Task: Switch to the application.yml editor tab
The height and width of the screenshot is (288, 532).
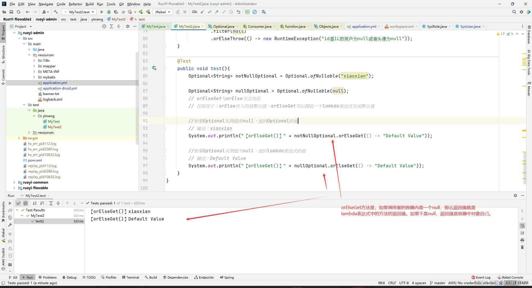Action: click(364, 26)
